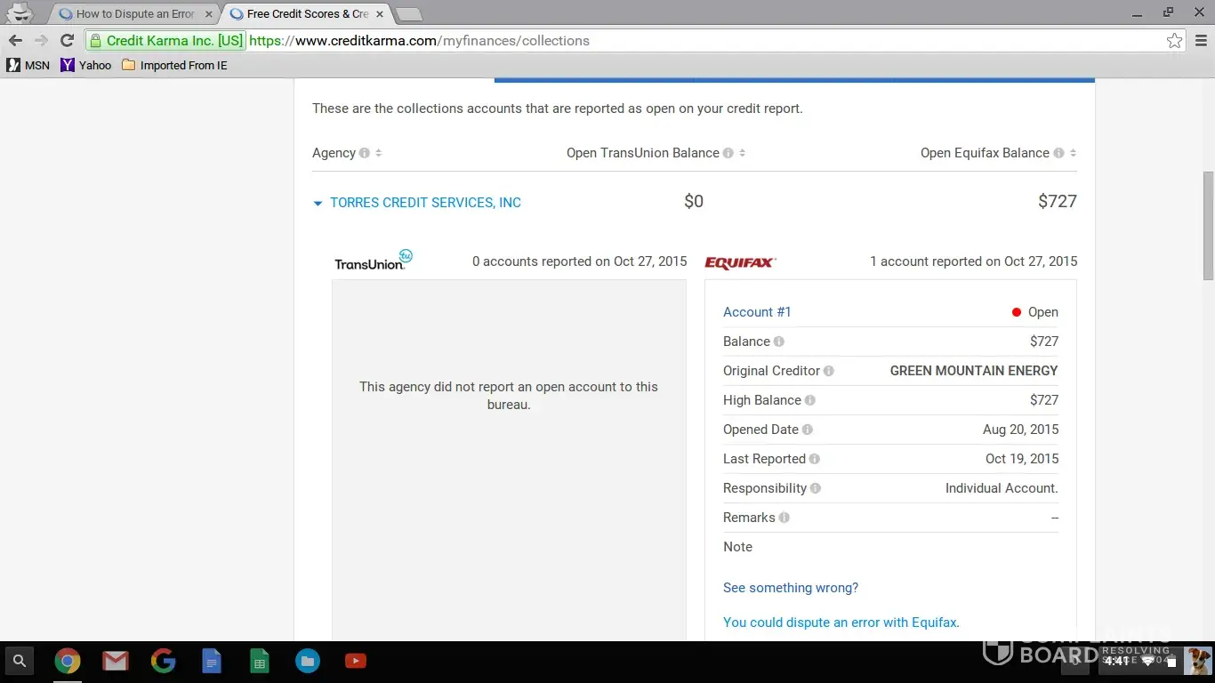Viewport: 1215px width, 683px height.
Task: Sort the list by Agency
Action: tap(379, 153)
